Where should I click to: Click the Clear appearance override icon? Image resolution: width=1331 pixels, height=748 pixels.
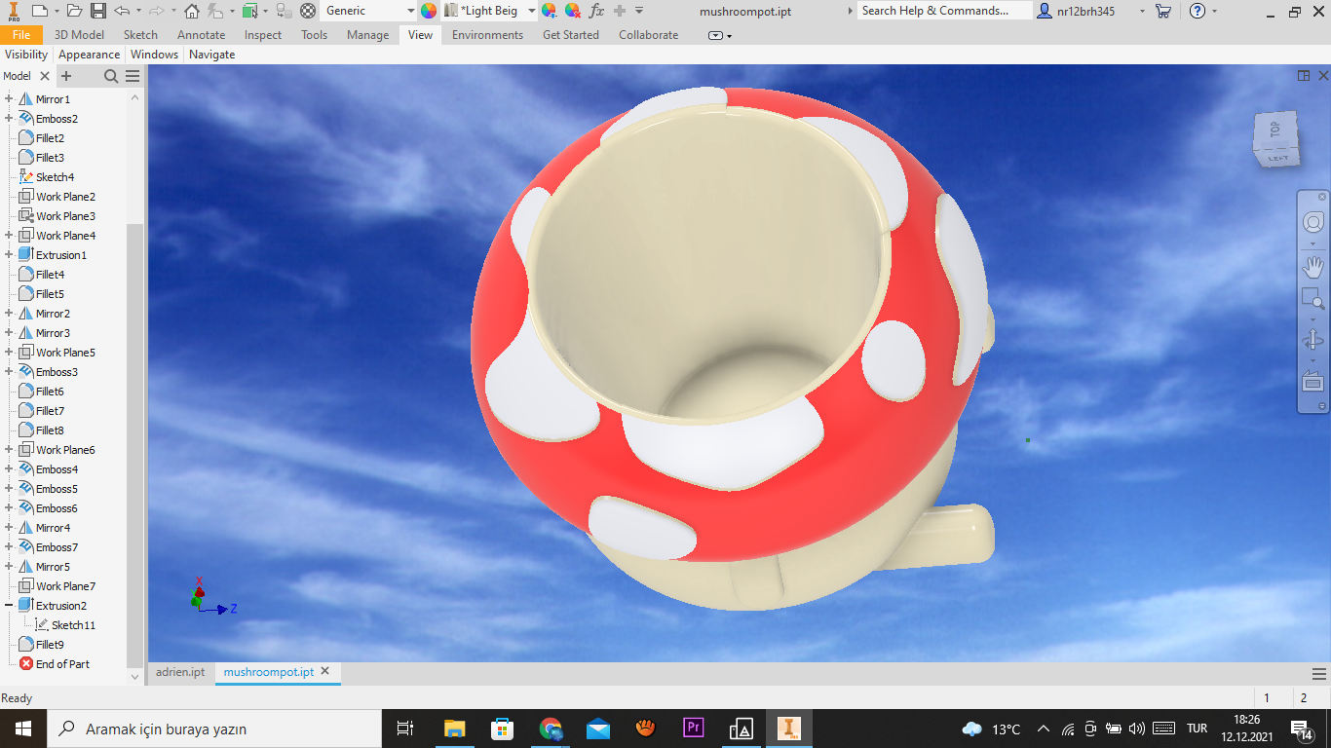(573, 11)
